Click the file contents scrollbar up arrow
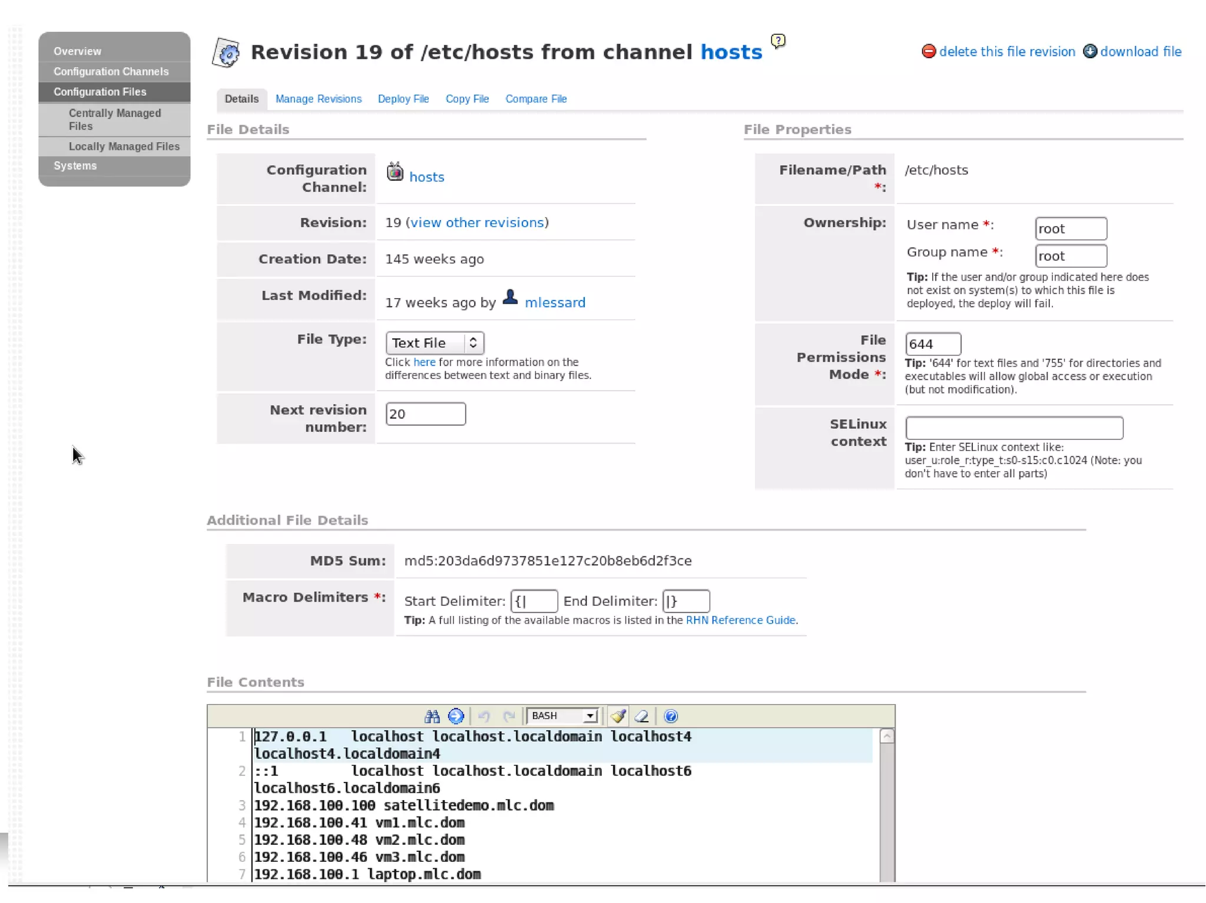 pos(887,736)
